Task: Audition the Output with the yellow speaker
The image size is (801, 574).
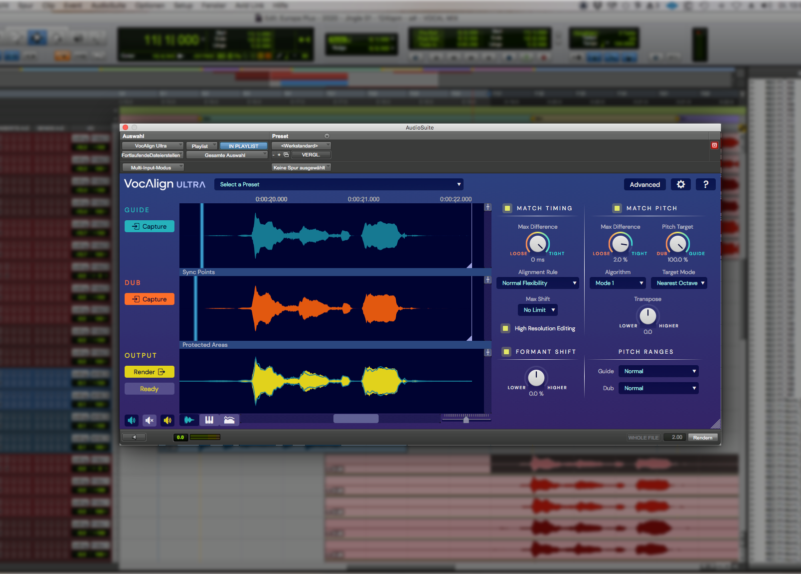Action: point(167,420)
